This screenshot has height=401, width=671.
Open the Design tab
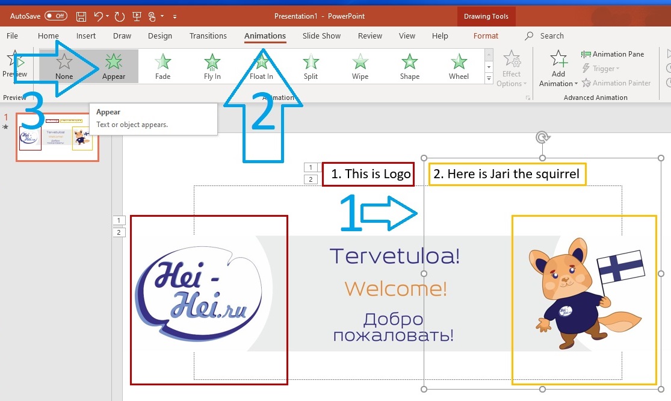[x=160, y=36]
